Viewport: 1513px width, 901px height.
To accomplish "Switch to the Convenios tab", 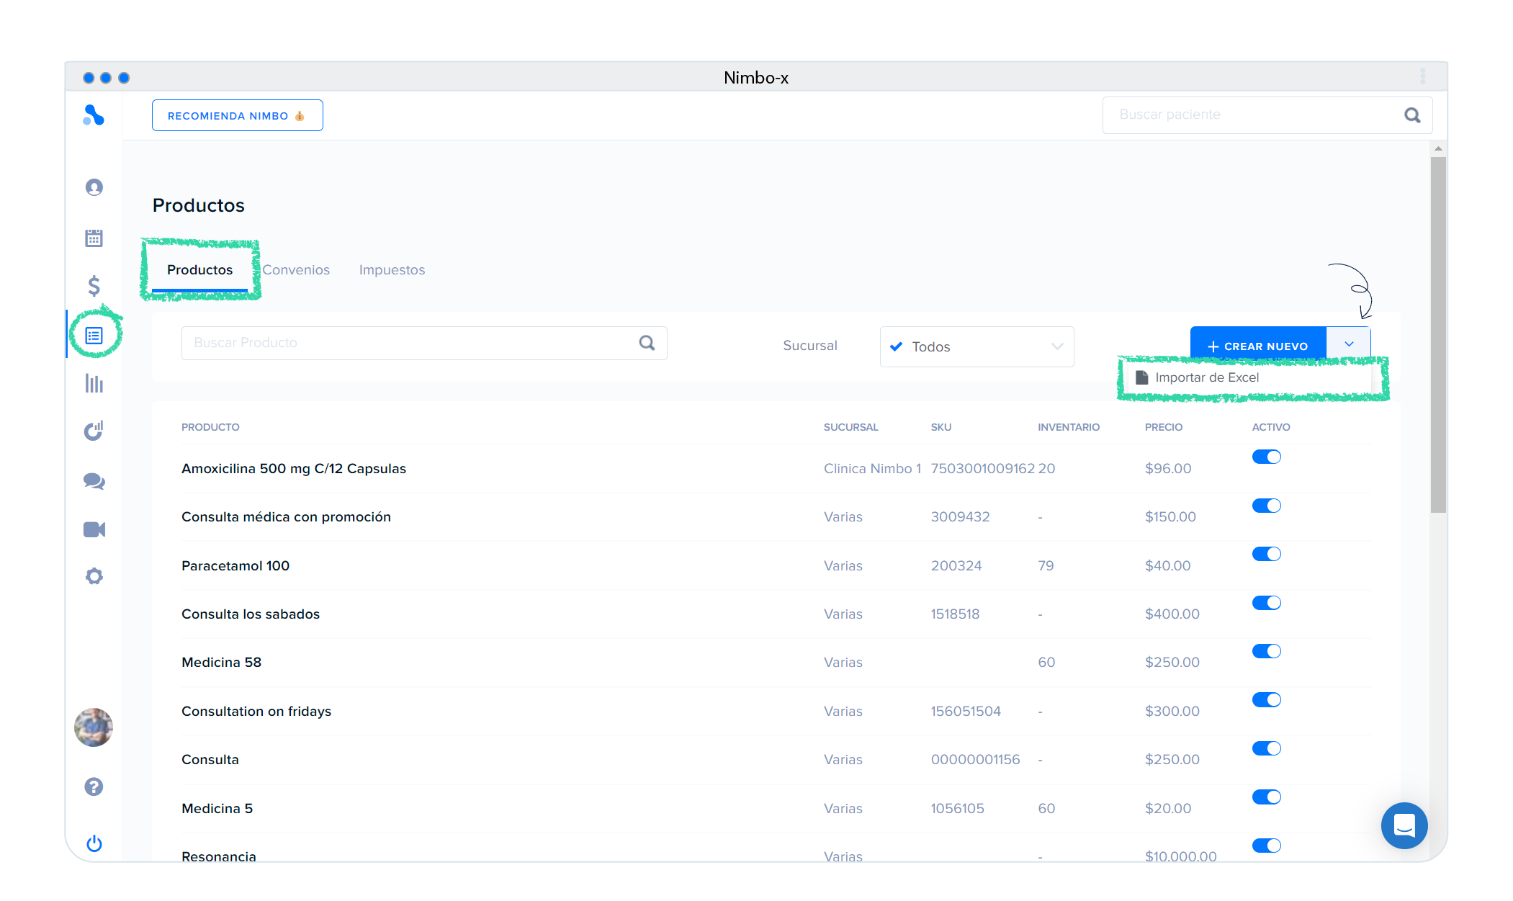I will pos(296,270).
